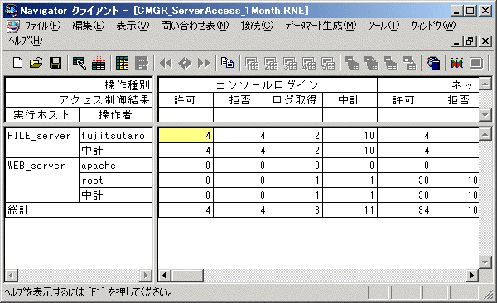Click the table with red arrows icon
The height and width of the screenshot is (303, 497).
point(99,63)
